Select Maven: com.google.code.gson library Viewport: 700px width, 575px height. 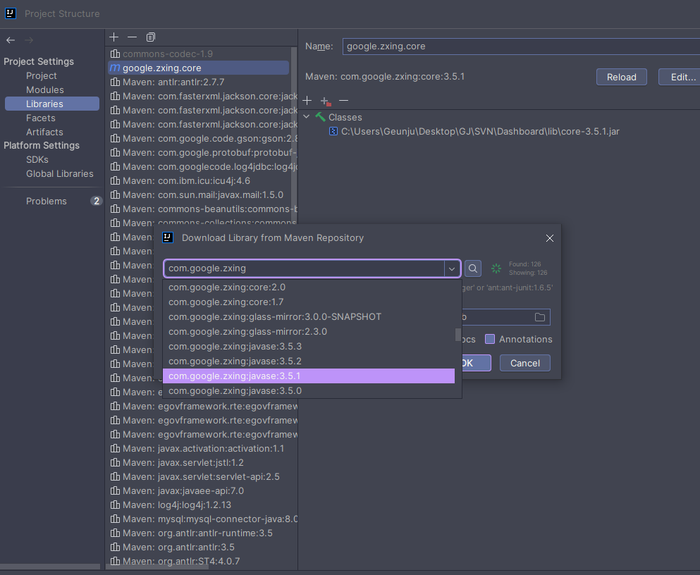(x=203, y=138)
